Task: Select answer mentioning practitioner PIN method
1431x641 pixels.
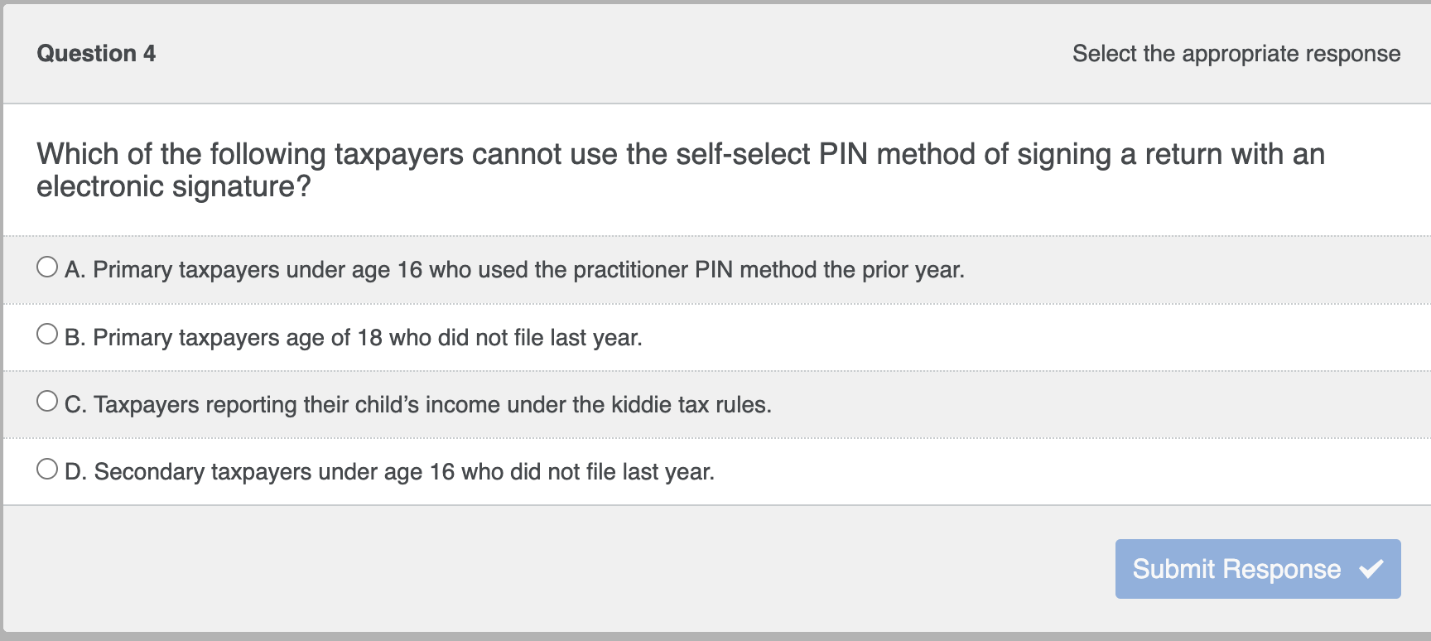Action: pyautogui.click(x=513, y=269)
